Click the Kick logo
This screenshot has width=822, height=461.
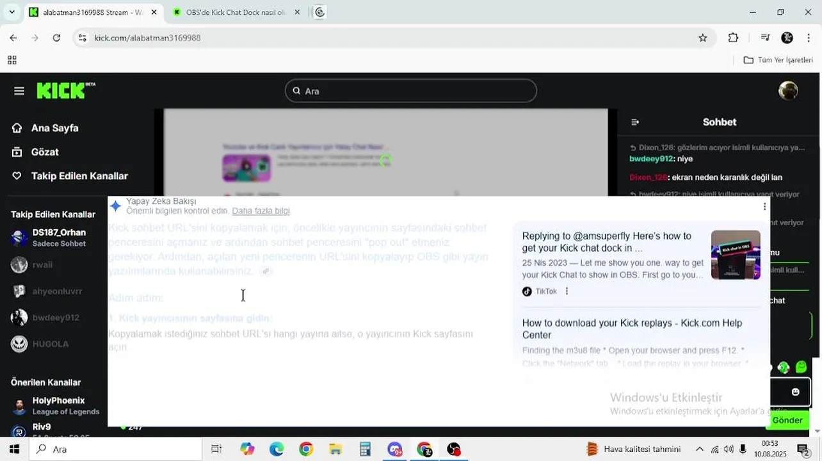tap(66, 91)
